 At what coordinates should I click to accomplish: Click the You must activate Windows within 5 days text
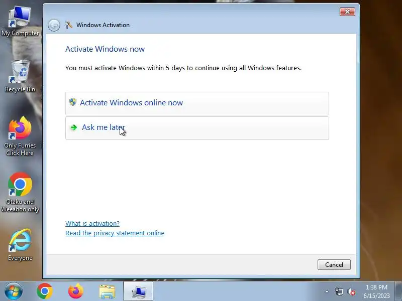pos(183,68)
